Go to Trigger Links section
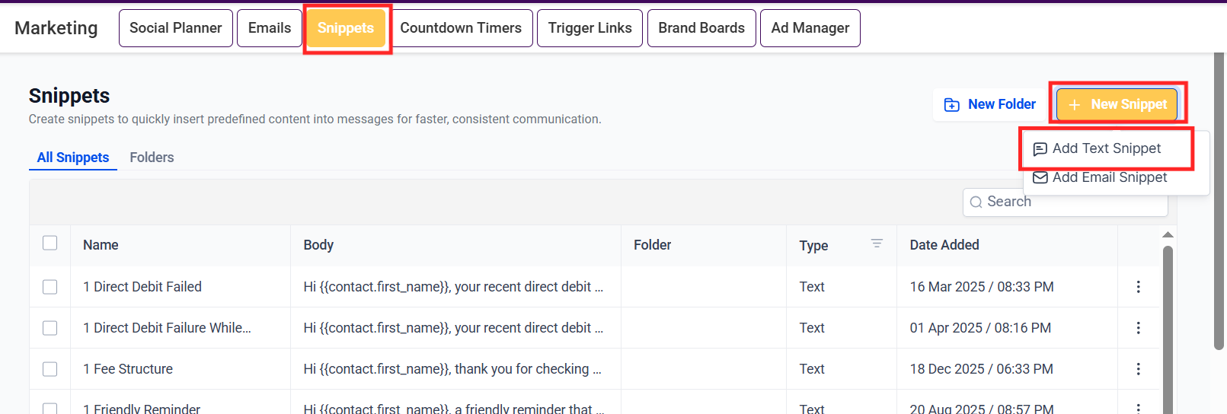 point(590,28)
